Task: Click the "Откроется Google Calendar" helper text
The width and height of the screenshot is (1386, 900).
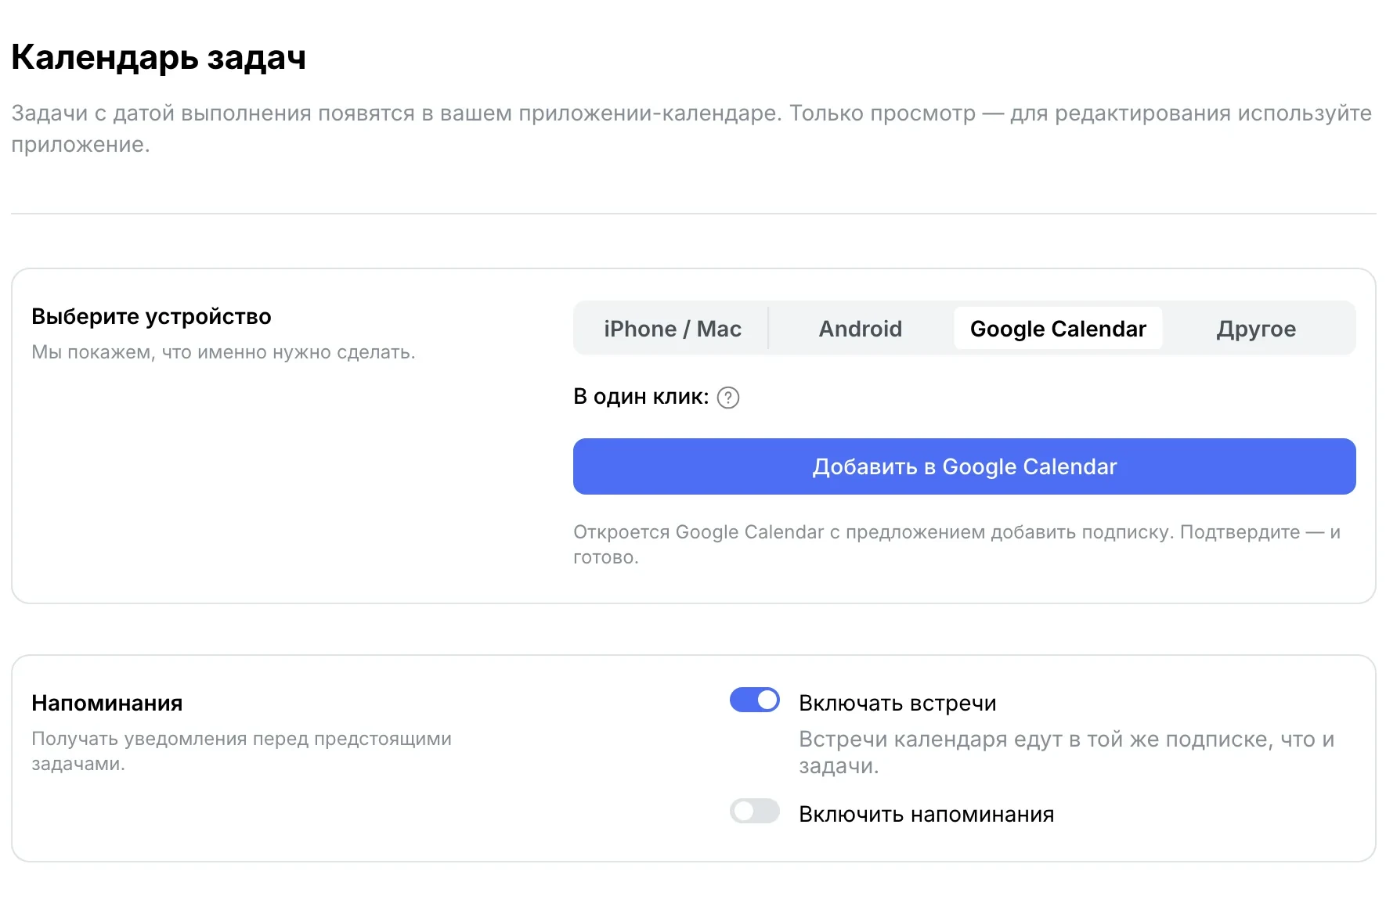Action: coord(957,545)
